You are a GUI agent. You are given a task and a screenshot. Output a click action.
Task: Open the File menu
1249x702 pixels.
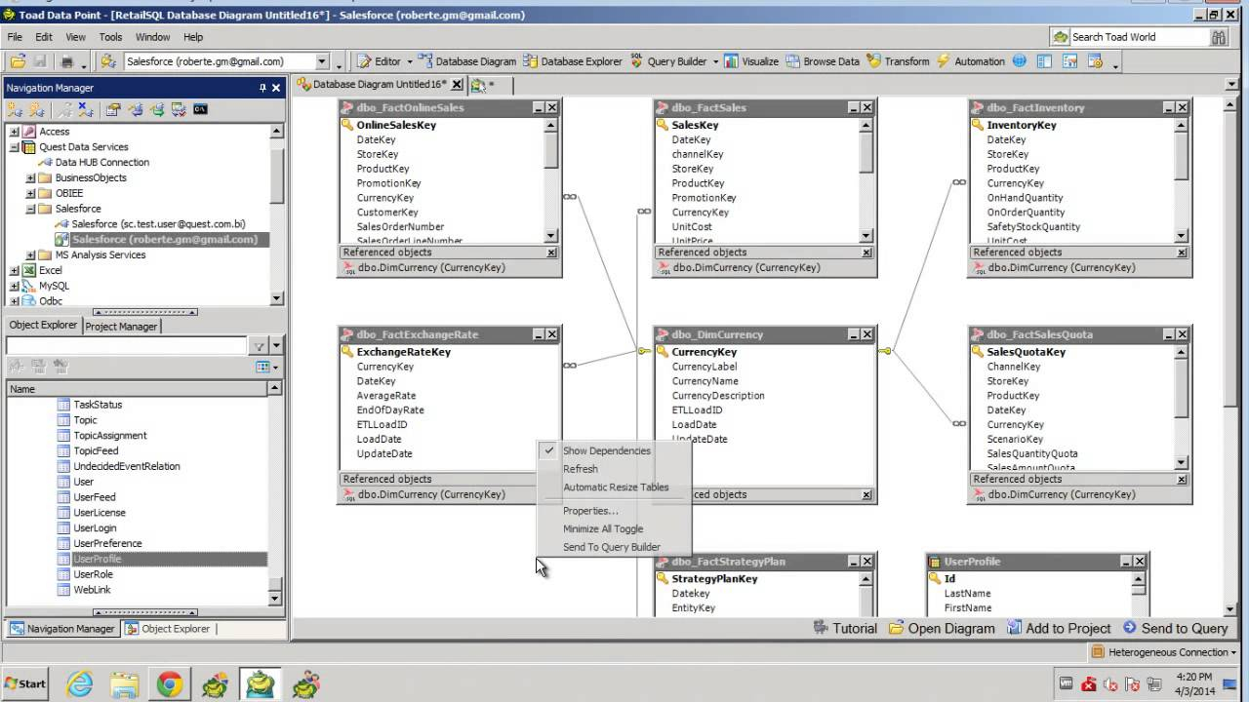(x=15, y=37)
